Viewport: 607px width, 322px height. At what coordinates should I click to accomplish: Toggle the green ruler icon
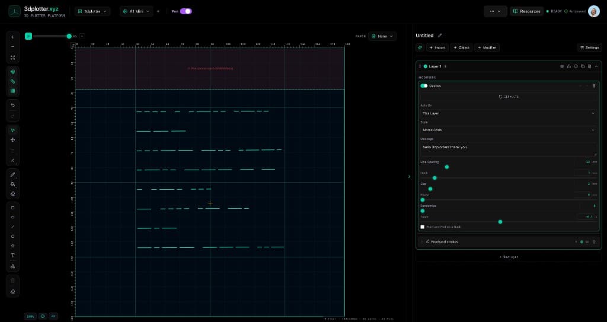(13, 82)
